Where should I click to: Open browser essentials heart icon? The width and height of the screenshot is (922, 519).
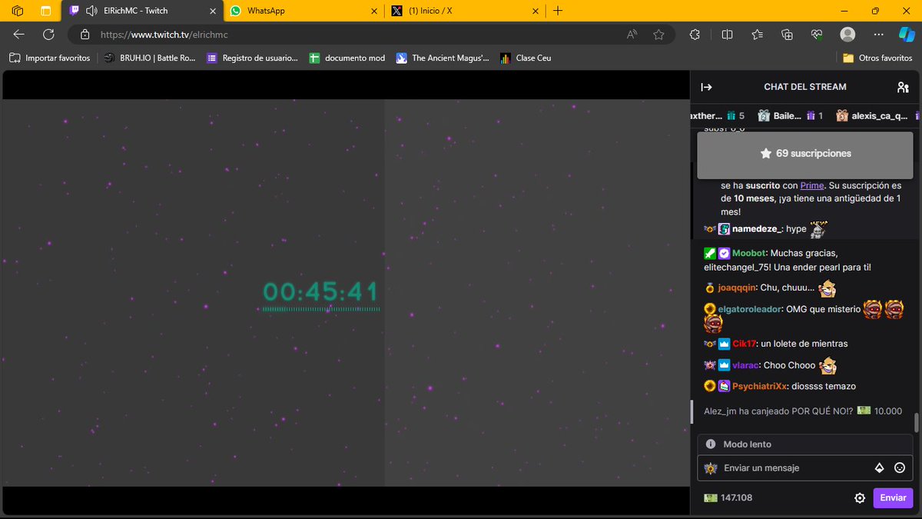coord(817,35)
